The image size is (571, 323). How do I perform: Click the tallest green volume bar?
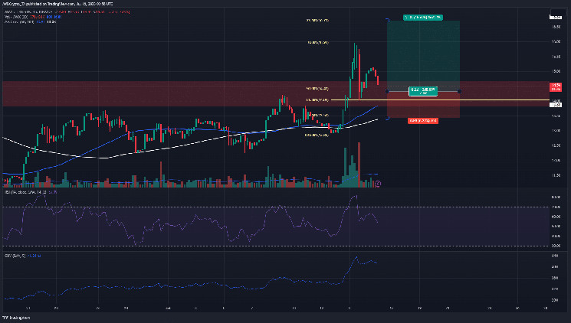345,168
